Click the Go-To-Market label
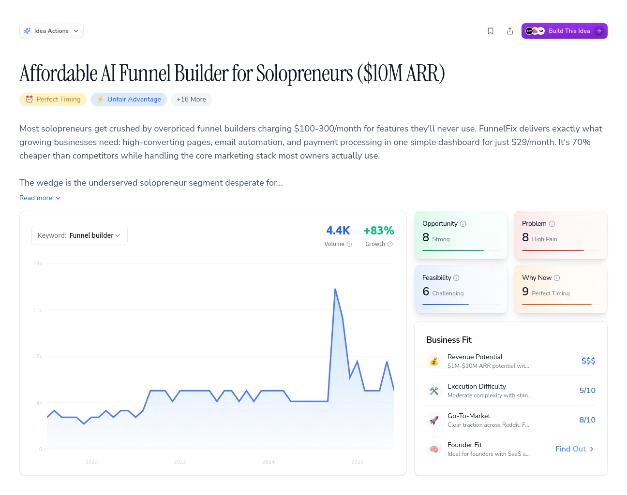This screenshot has height=495, width=627. click(x=469, y=416)
